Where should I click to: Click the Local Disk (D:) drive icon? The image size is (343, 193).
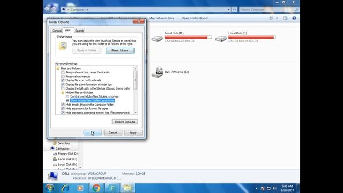[x=157, y=39]
